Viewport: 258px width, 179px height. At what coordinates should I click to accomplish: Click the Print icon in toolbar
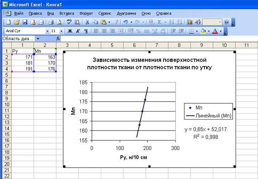pos(51,21)
